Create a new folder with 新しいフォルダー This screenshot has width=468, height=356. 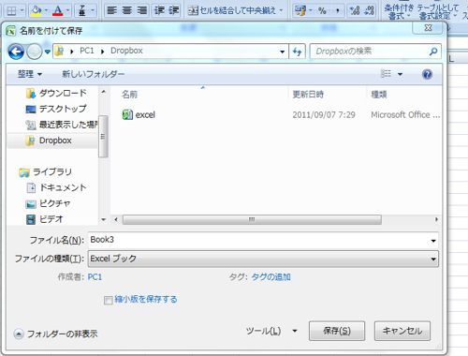coord(93,74)
